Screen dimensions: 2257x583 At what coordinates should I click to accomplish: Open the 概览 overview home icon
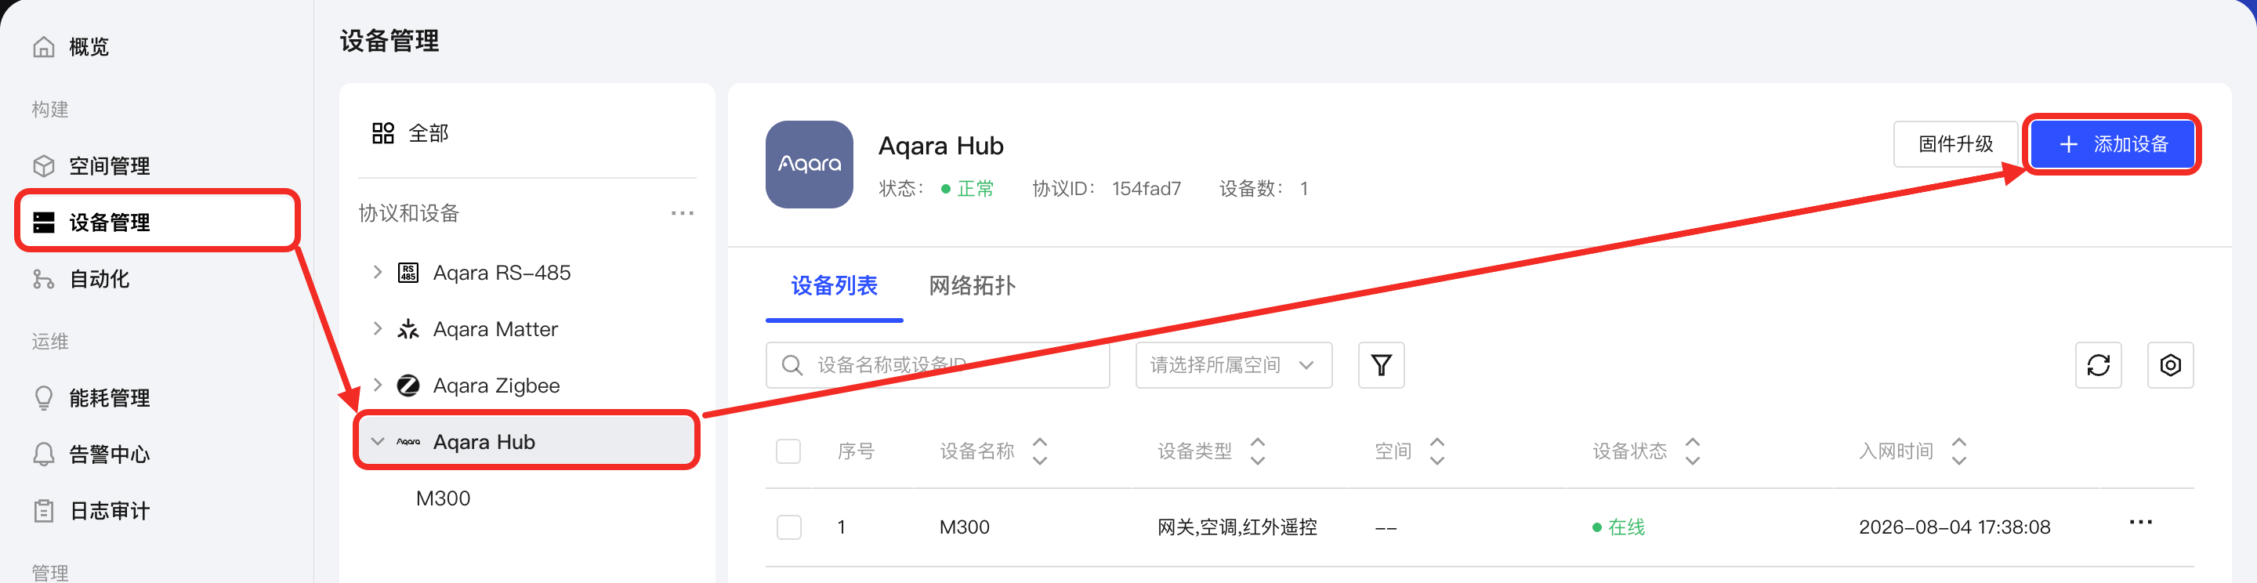[x=44, y=46]
